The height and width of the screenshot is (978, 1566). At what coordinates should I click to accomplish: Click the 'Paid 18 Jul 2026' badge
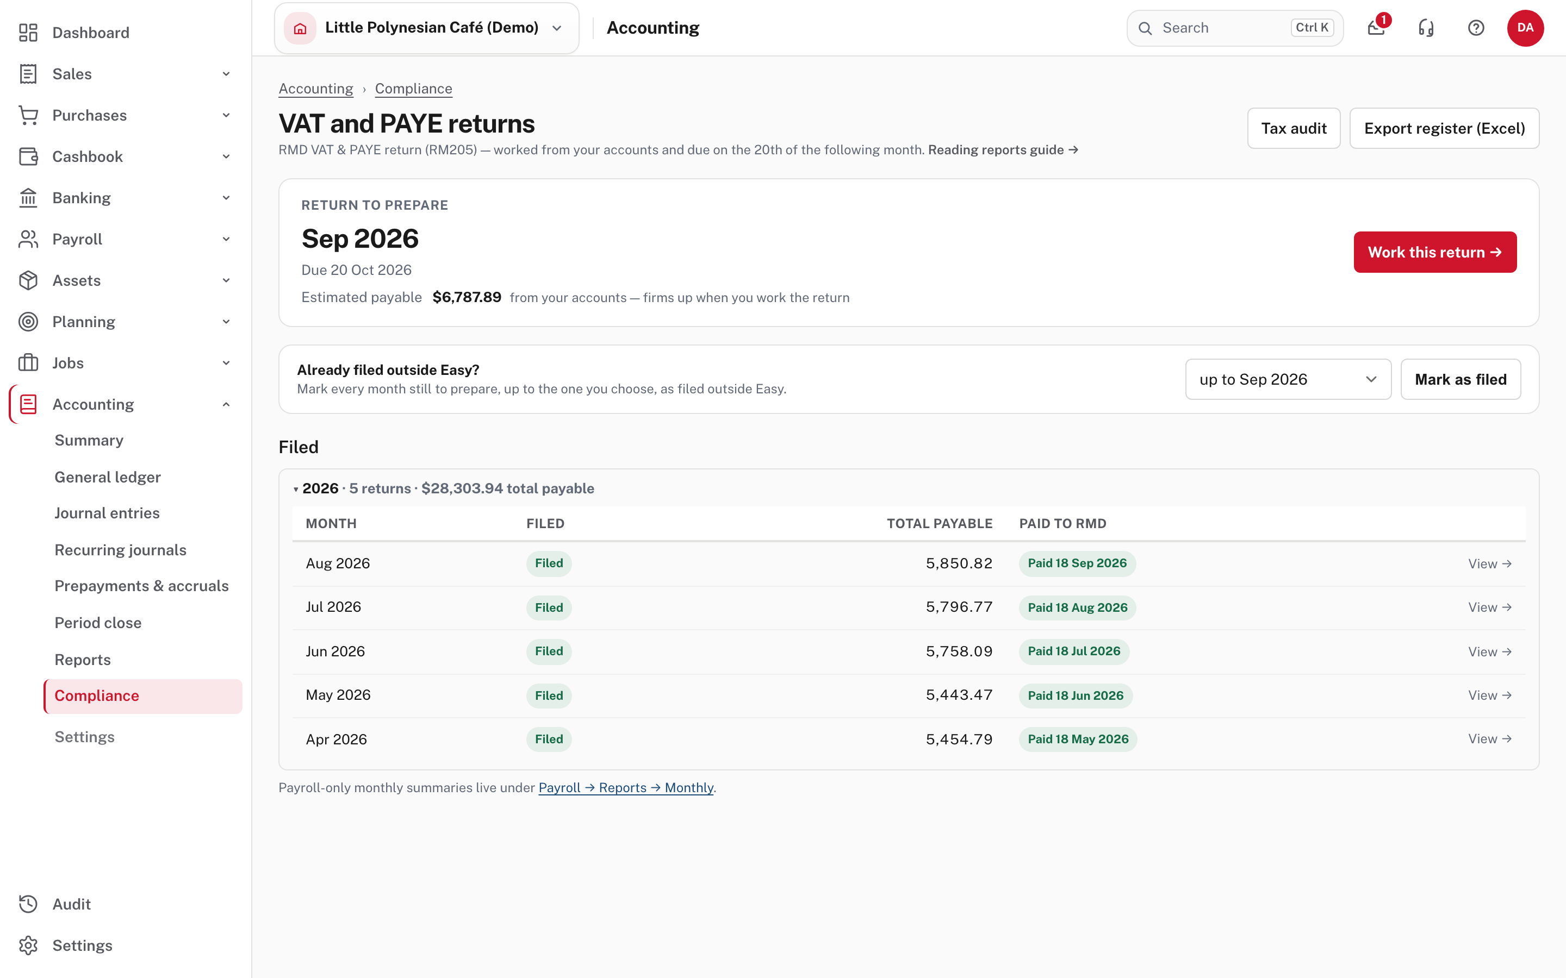[1074, 651]
